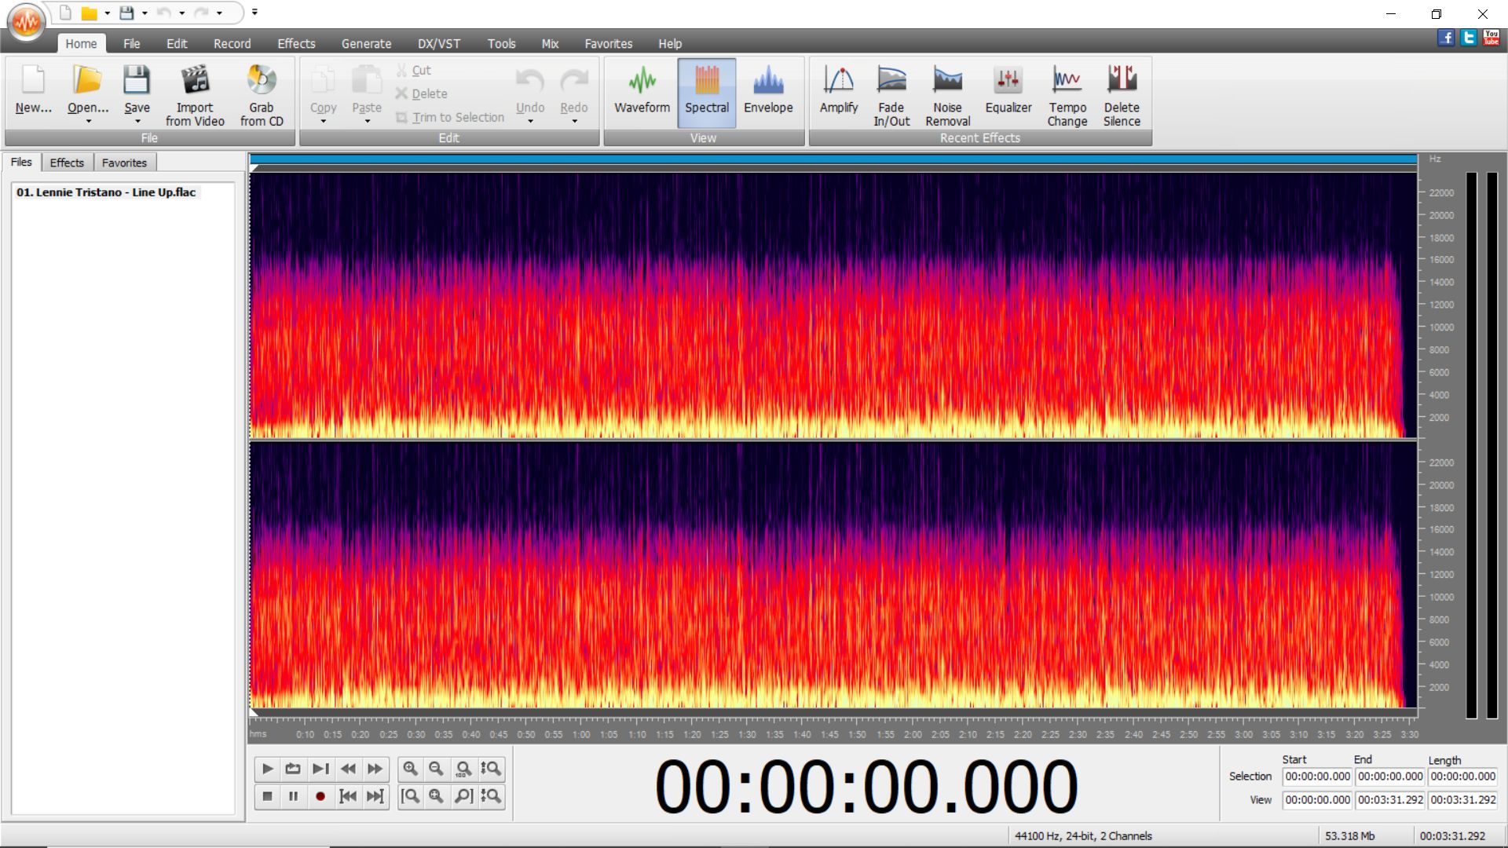Click the horizontal zoom out magnifier
The image size is (1508, 848).
point(436,769)
